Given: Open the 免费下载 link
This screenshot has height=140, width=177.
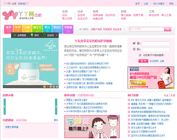Looking at the screenshot, I should pos(138,15).
